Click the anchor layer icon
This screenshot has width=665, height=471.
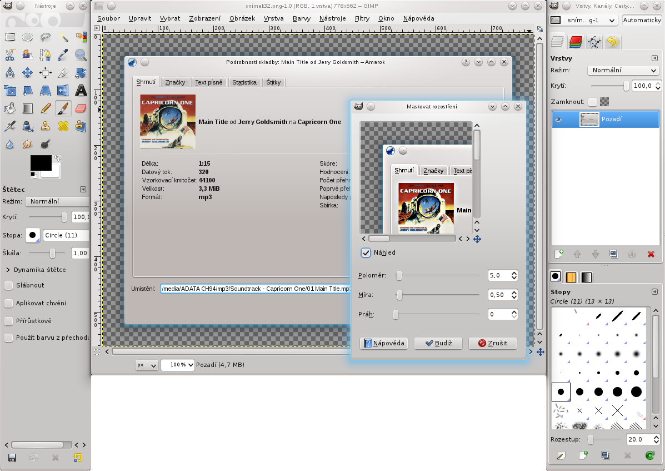click(x=632, y=254)
